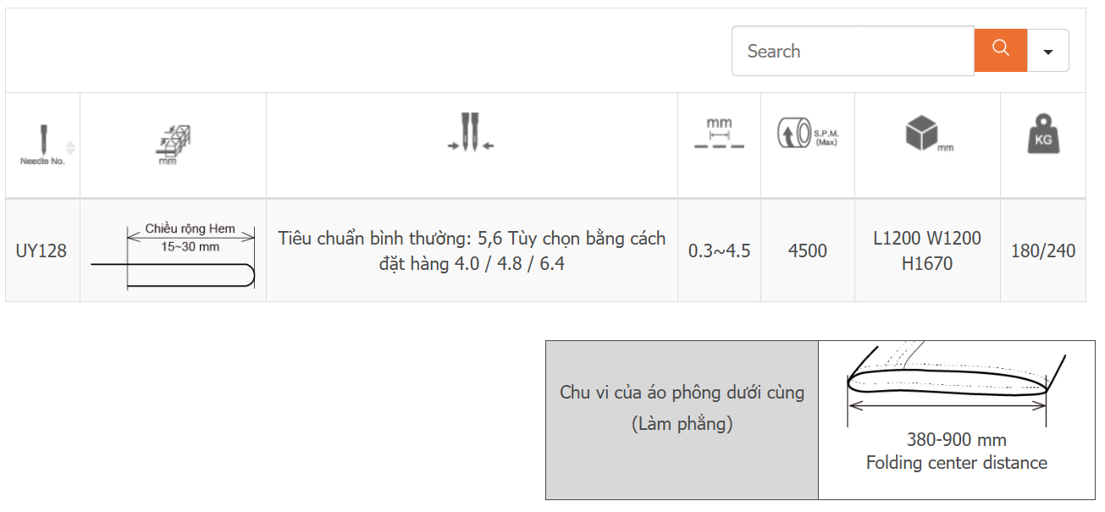Click the needle gauge twin-needle header icon
This screenshot has height=512, width=1105.
[x=472, y=132]
